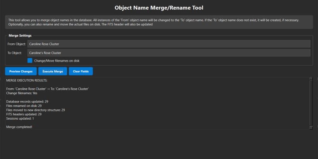Click the results panel scrollbar track
Viewport: 318px width, 159px height.
coord(311,103)
